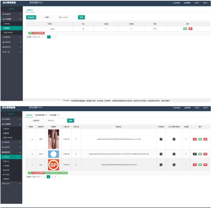Click the black 试看 button for video 12313
211x208 pixels.
click(x=195, y=154)
